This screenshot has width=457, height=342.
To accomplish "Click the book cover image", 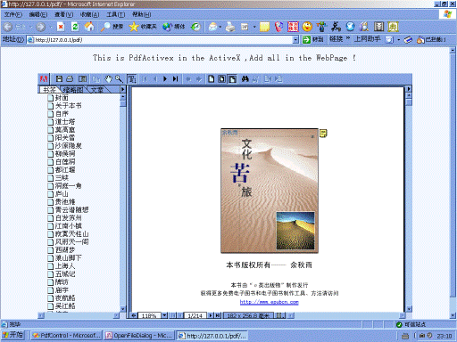I will pyautogui.click(x=270, y=191).
